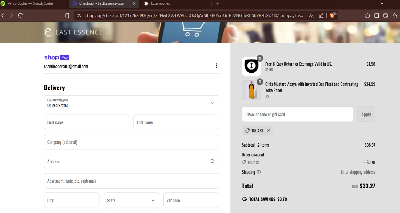Image resolution: width=400 pixels, height=213 pixels.
Task: Click the chambeador.x01@gmail.com email text
Action: (66, 67)
